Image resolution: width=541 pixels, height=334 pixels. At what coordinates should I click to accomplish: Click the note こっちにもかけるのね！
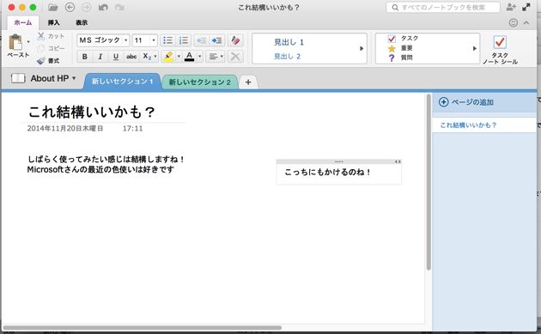pos(328,172)
